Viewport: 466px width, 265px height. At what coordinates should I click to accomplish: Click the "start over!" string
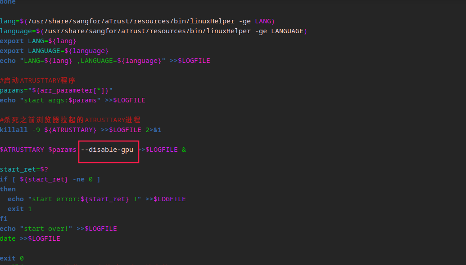pyautogui.click(x=46, y=229)
